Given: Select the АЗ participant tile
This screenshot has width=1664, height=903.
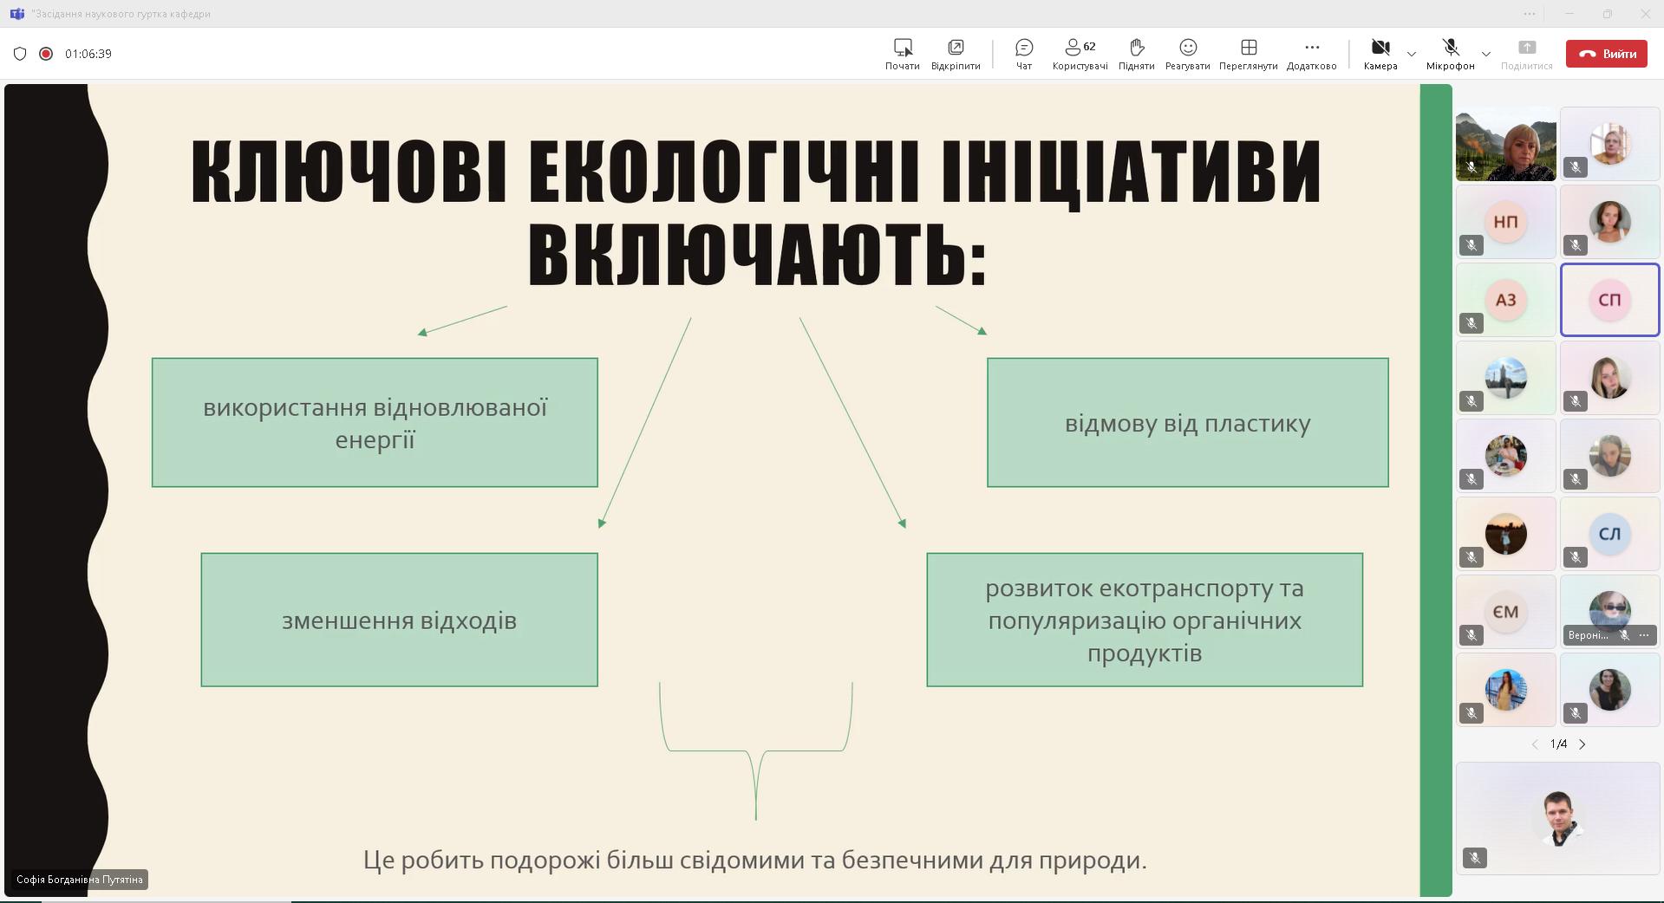Looking at the screenshot, I should pos(1506,300).
